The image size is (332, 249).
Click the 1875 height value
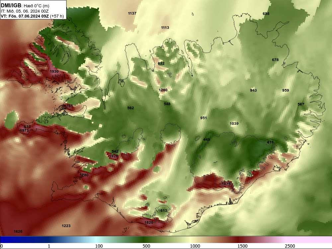coord(226,184)
